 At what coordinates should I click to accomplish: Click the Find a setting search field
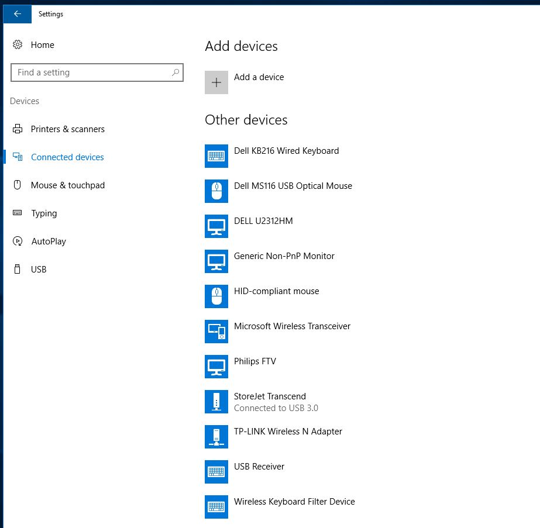97,73
